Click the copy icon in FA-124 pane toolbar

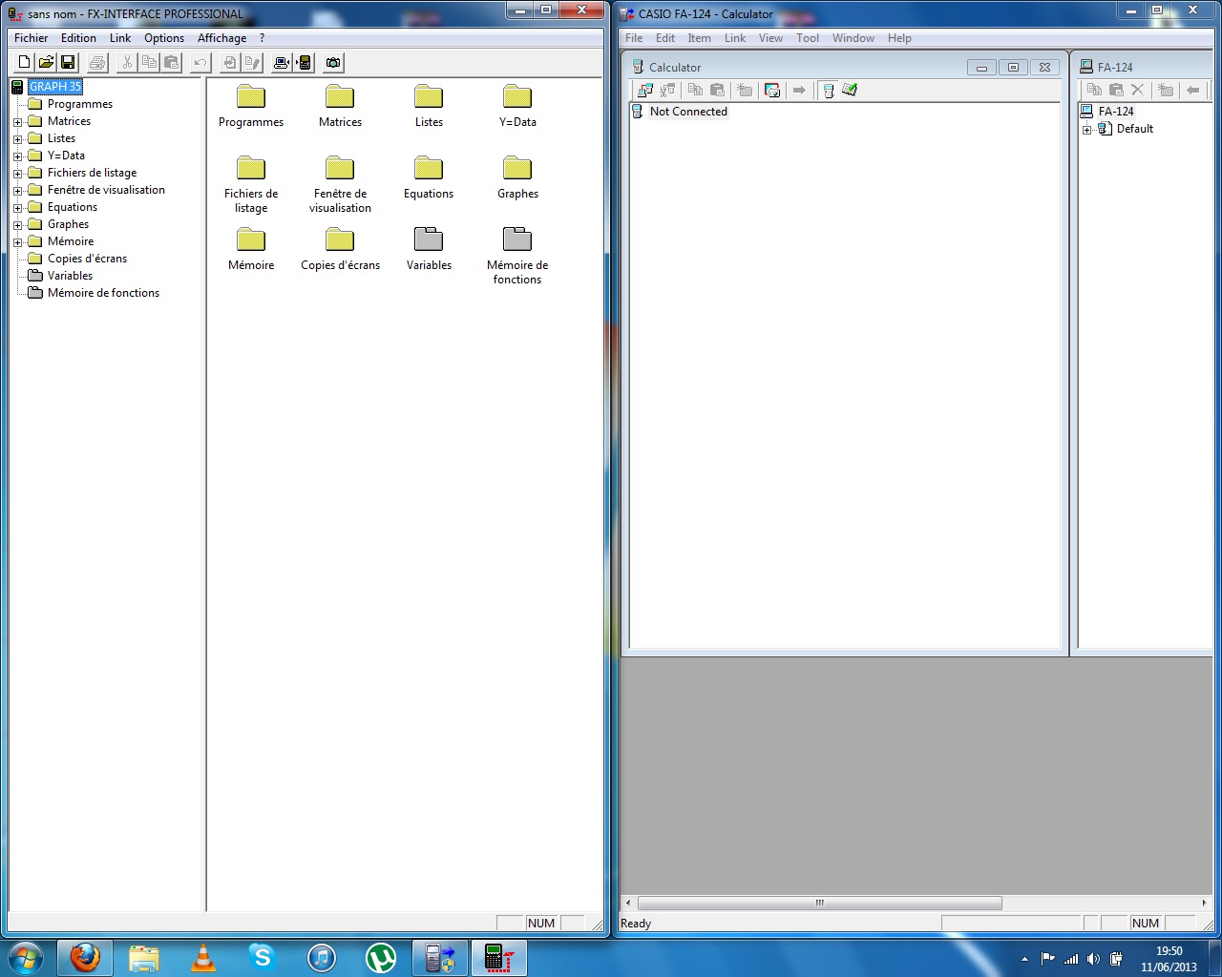pos(1094,90)
